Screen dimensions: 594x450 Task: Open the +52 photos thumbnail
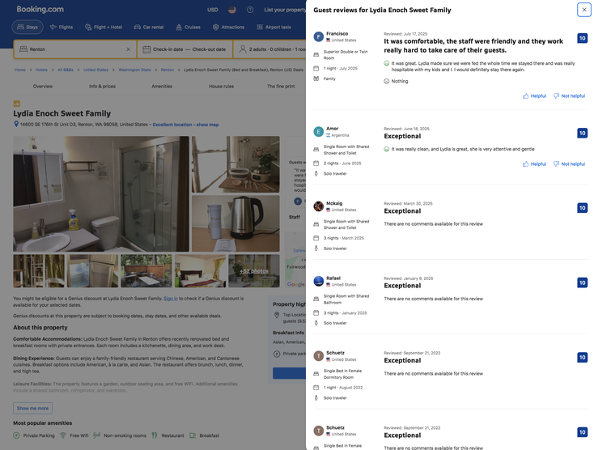[x=254, y=271]
